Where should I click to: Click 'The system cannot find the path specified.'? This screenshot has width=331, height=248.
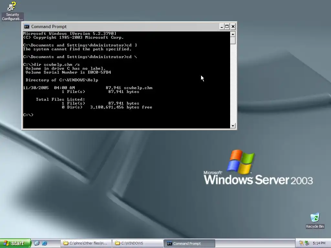click(x=77, y=49)
